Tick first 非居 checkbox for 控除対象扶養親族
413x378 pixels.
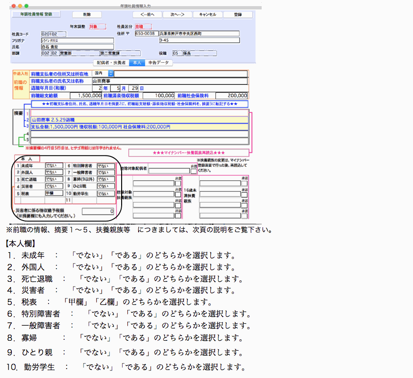click(x=178, y=184)
